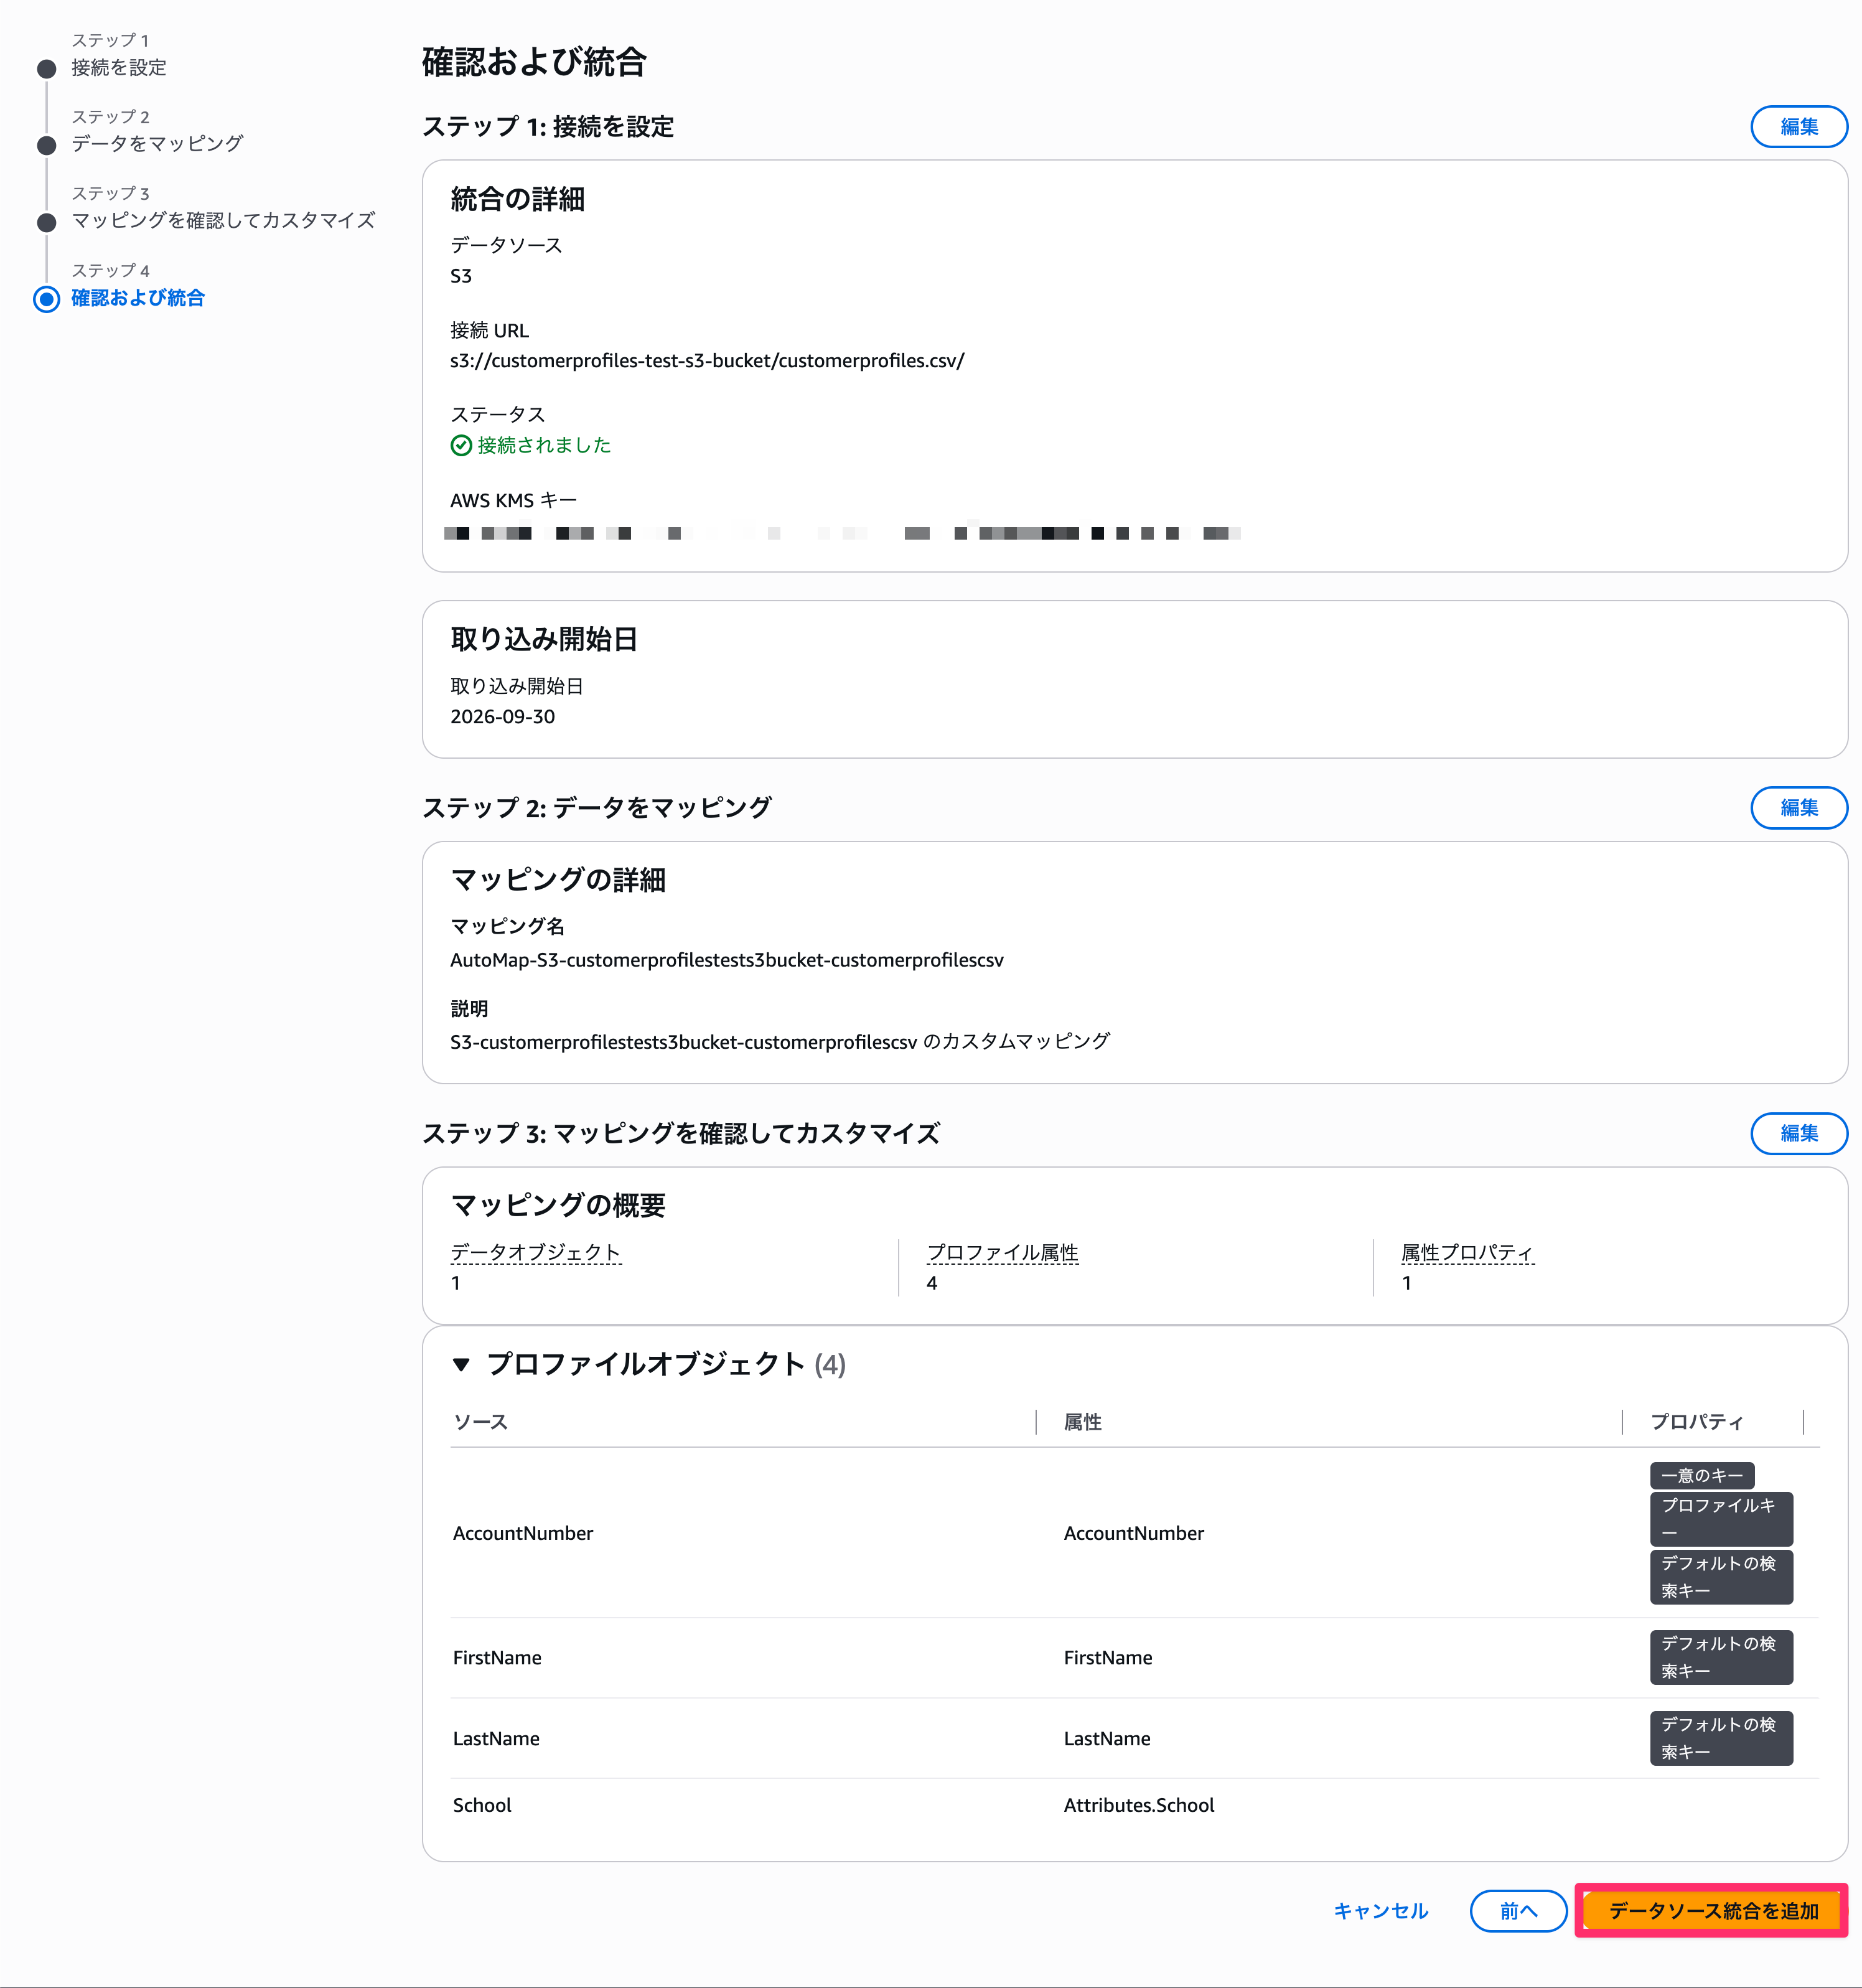
Task: Click the ソース column header
Action: (x=481, y=1421)
